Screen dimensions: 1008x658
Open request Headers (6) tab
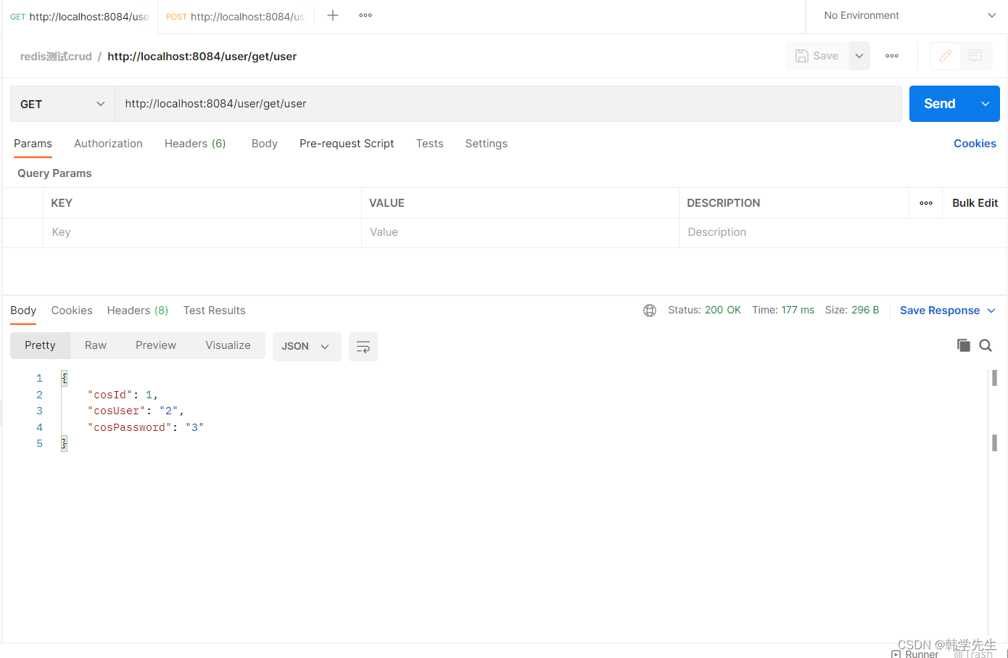click(x=195, y=144)
